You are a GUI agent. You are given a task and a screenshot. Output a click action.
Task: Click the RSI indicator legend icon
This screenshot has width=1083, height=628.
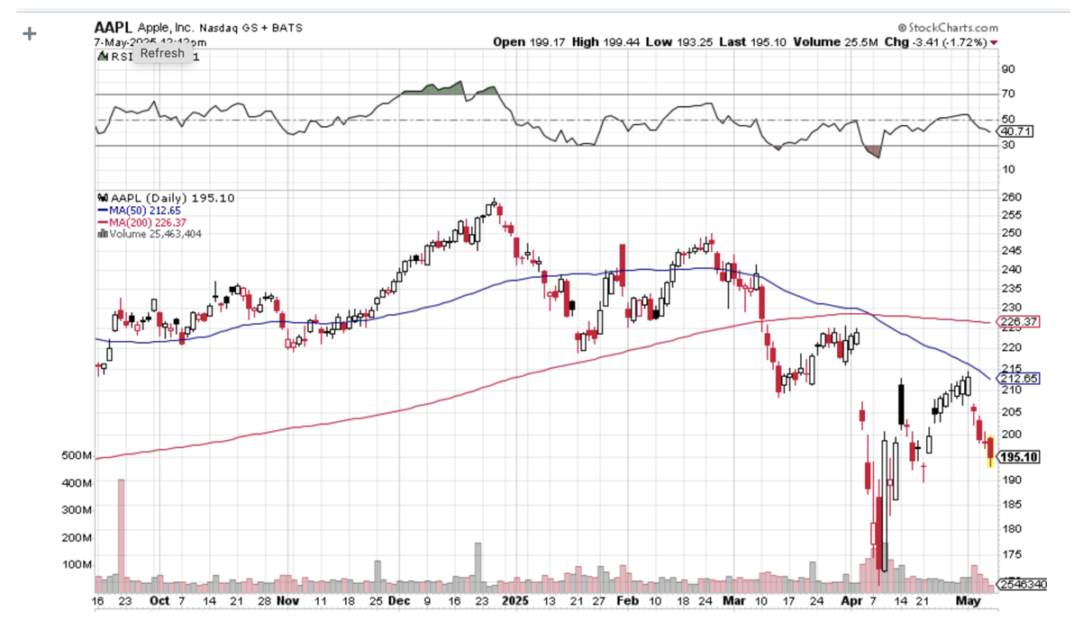(x=100, y=56)
